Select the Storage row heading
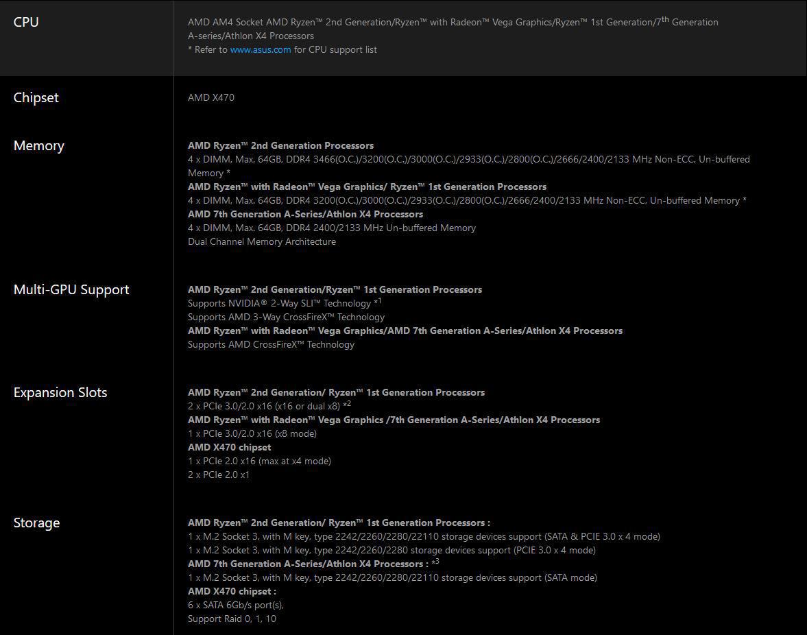Screen dimensions: 807x635 point(36,523)
